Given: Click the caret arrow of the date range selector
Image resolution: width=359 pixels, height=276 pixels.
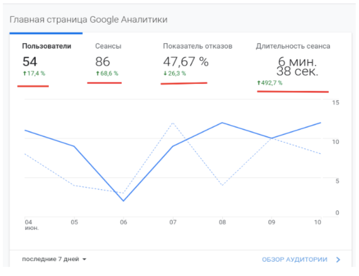Looking at the screenshot, I should [x=84, y=260].
